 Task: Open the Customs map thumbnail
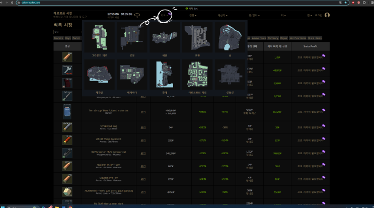(165, 37)
